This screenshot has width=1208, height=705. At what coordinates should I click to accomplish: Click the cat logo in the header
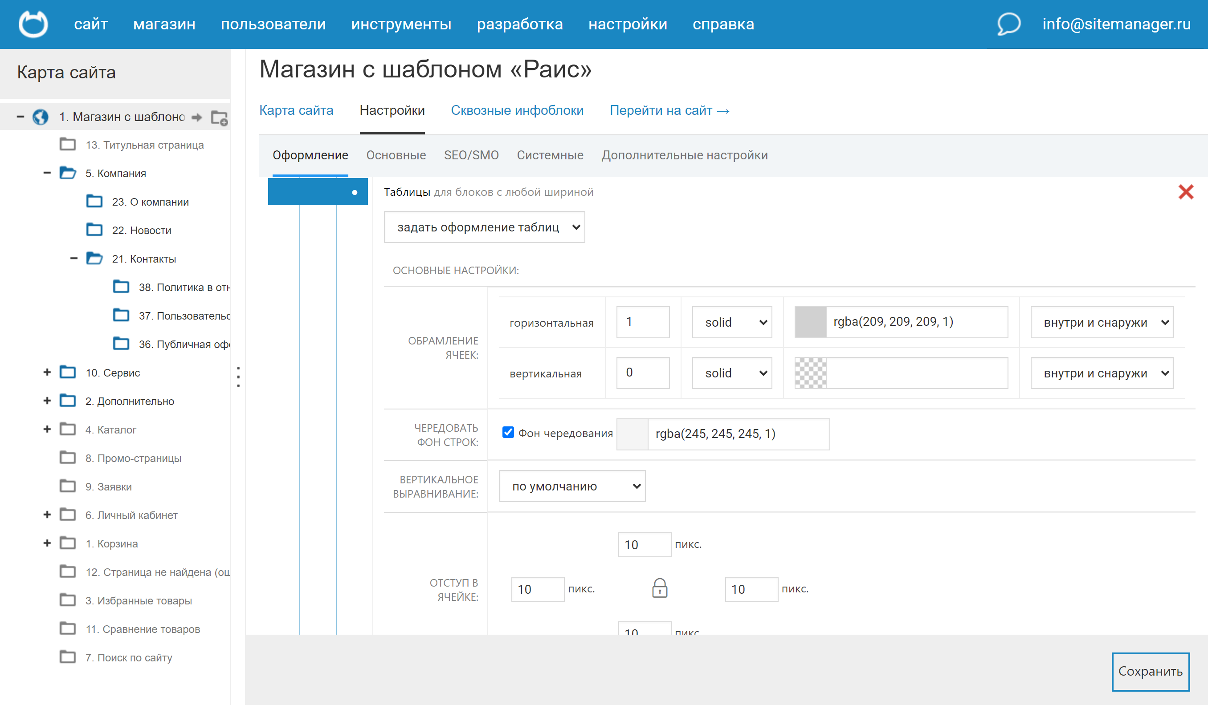(33, 24)
